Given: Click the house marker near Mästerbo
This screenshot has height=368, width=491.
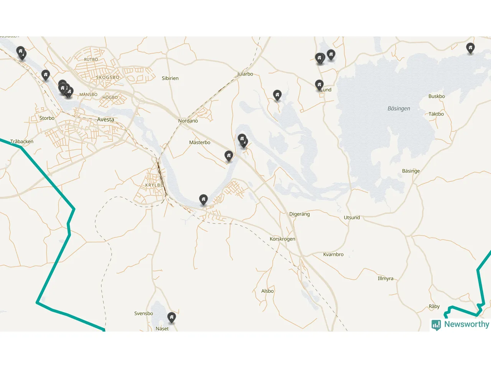Looking at the screenshot, I should 229,156.
